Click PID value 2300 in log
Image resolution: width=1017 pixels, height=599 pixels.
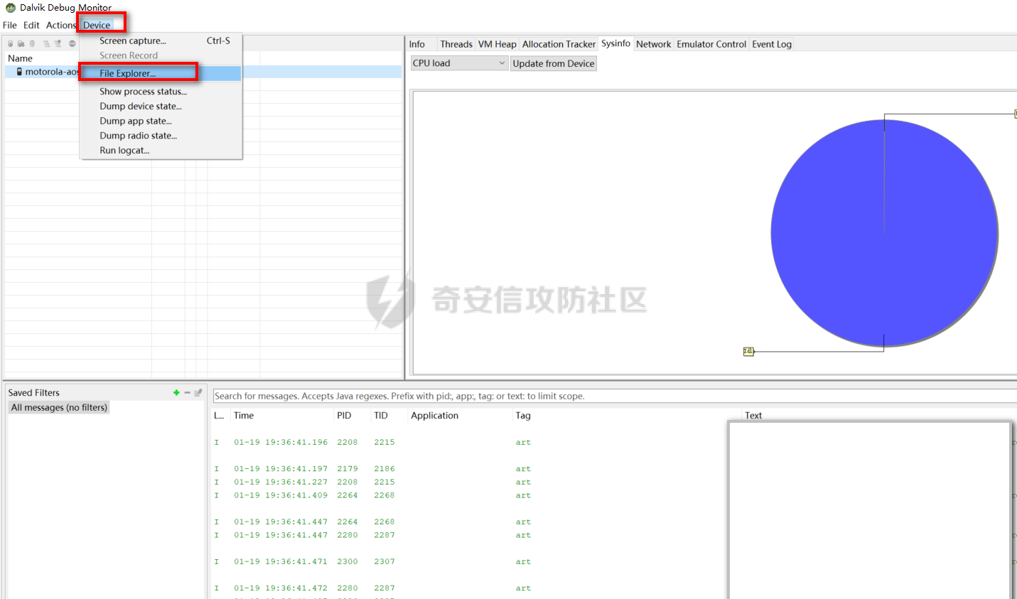pyautogui.click(x=348, y=561)
